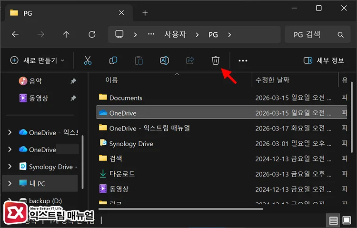Close the PG tab

point(121,13)
